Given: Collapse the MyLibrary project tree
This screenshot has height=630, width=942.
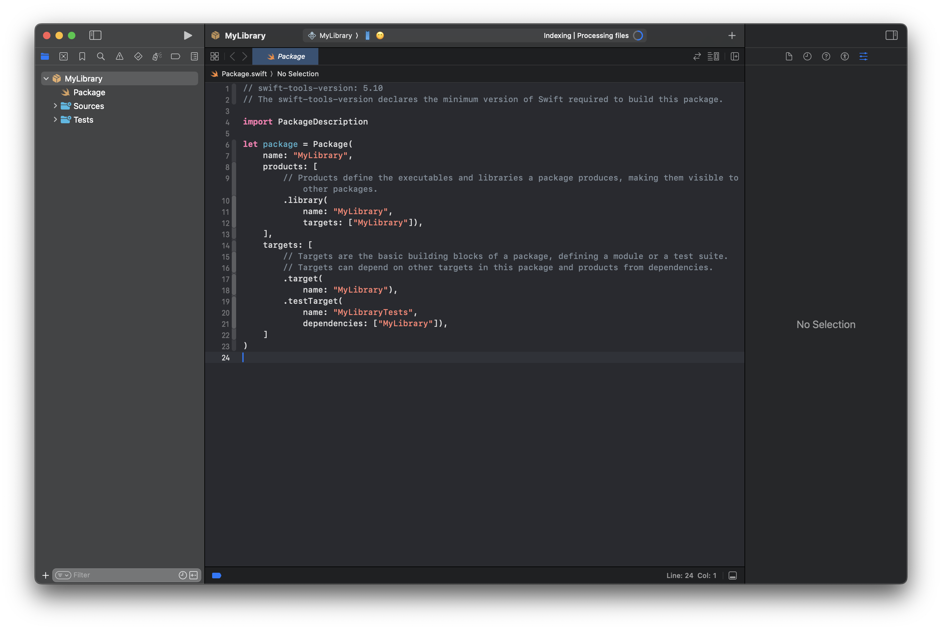Looking at the screenshot, I should pyautogui.click(x=46, y=79).
